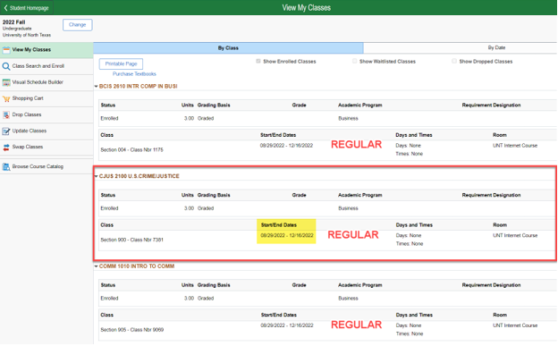Click the View My Classes calendar icon
558x346 pixels.
pos(6,50)
